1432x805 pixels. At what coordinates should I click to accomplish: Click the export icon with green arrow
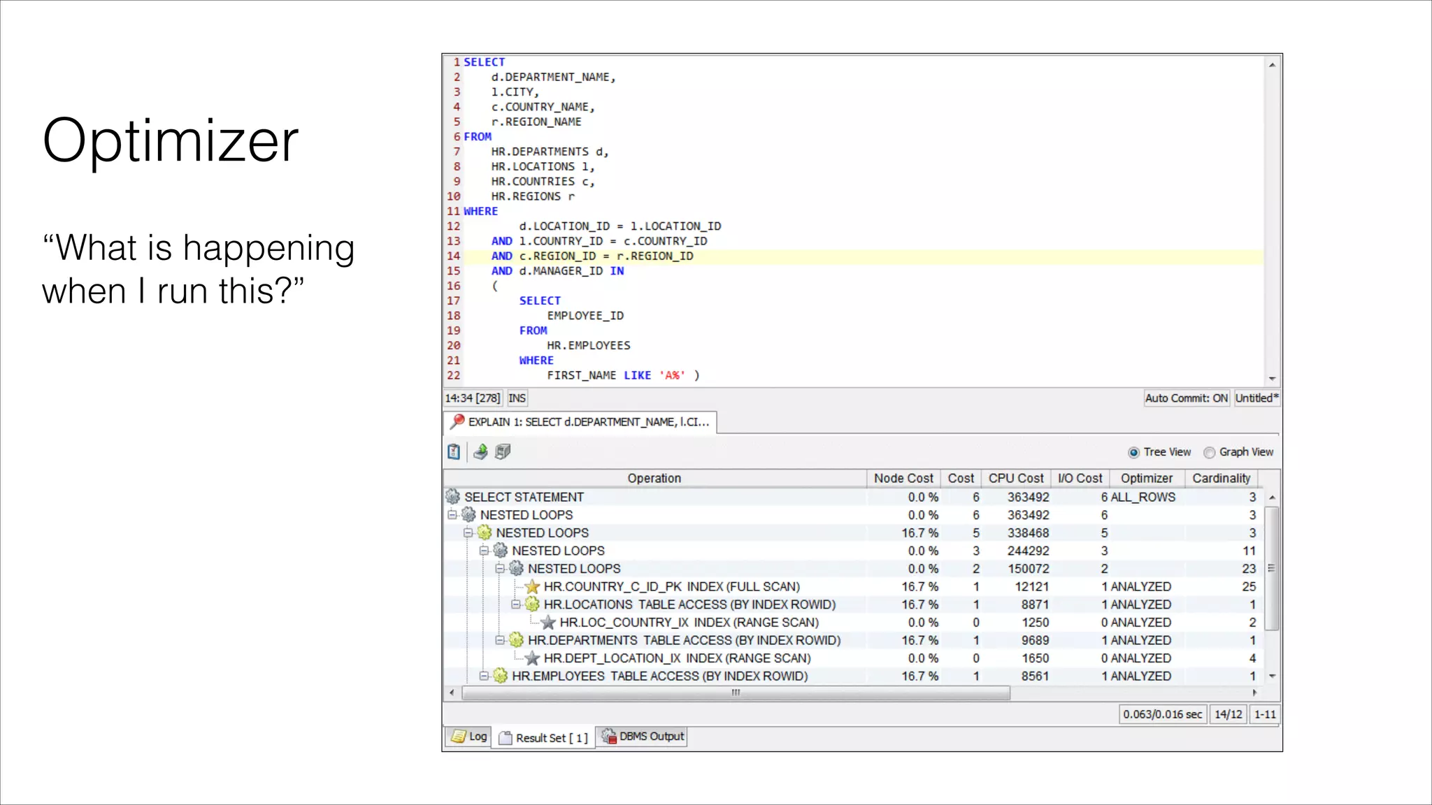[x=480, y=452]
